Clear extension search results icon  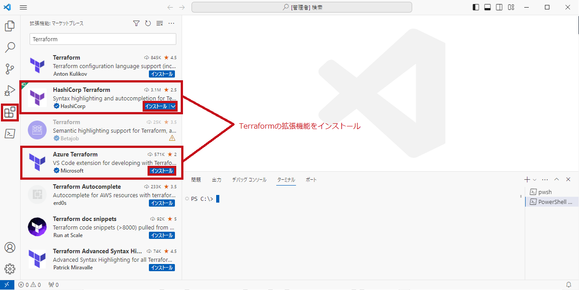160,23
